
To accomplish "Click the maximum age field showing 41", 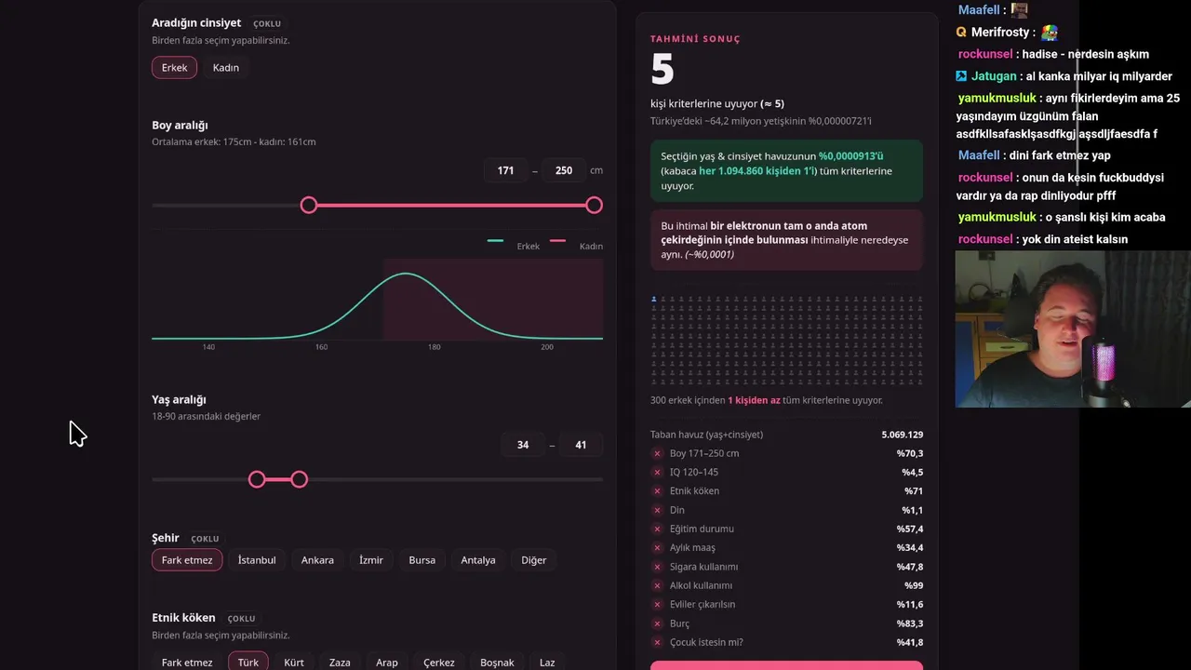I will click(581, 445).
